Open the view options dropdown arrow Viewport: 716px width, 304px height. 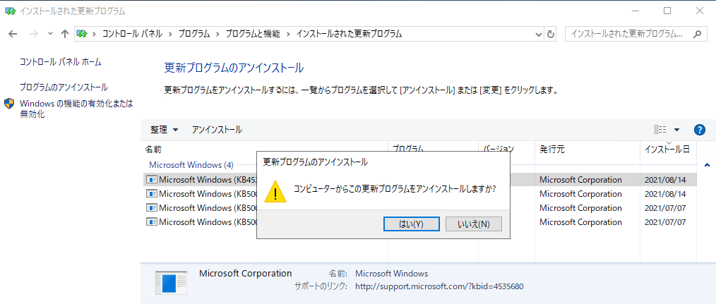point(676,130)
